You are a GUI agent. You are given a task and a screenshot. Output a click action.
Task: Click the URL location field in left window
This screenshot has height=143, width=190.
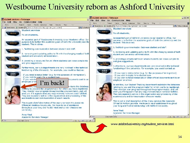[51, 28]
